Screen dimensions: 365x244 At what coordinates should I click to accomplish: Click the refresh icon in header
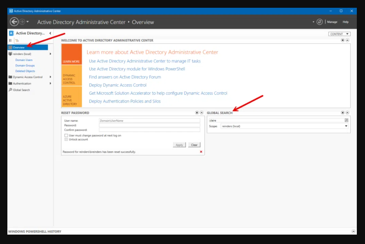320,22
